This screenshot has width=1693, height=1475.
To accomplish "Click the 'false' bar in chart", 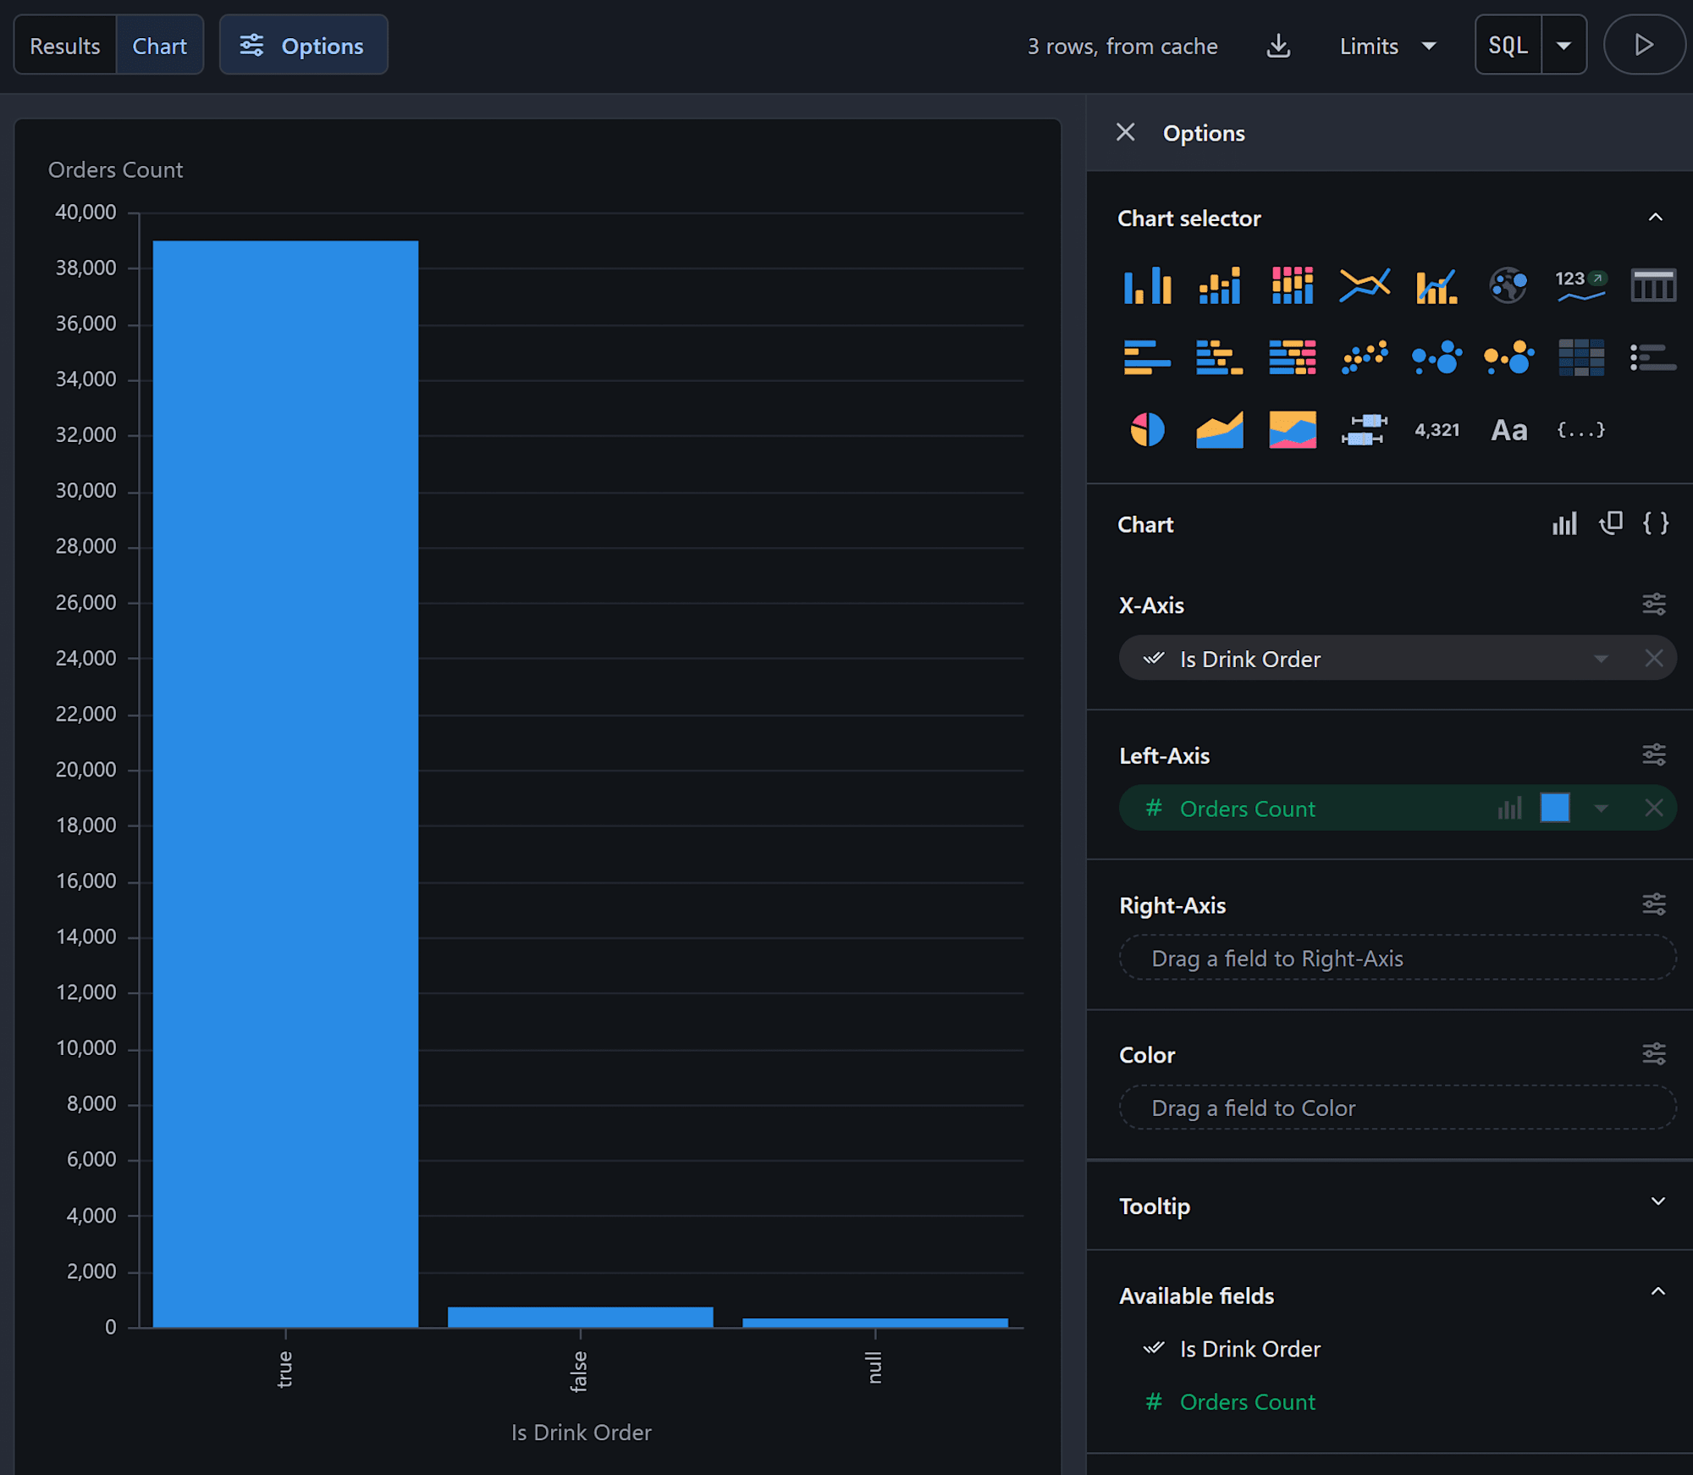I will pos(580,1317).
